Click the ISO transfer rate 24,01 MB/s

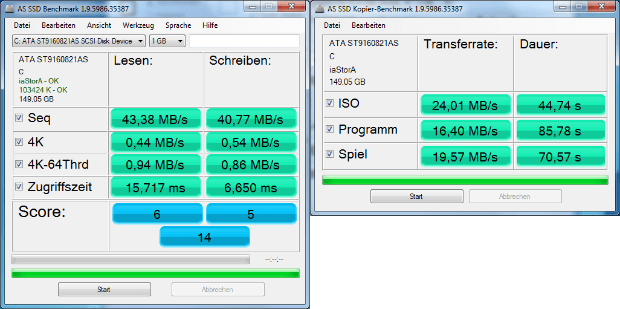click(466, 105)
